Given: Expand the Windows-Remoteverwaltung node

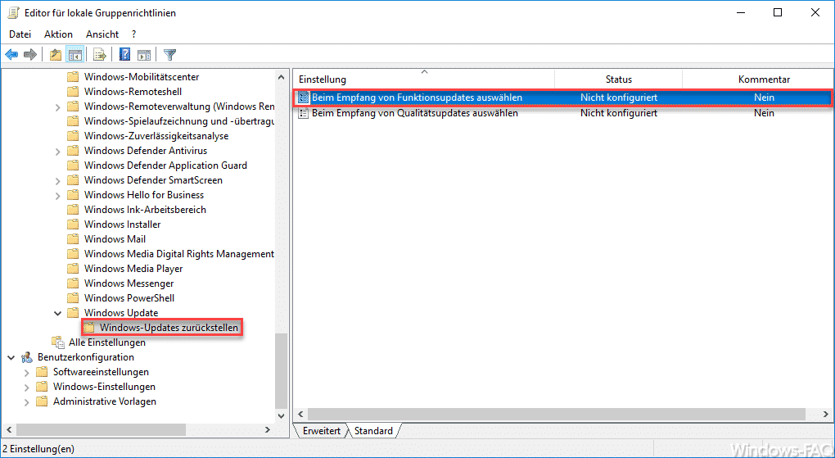Looking at the screenshot, I should [57, 107].
